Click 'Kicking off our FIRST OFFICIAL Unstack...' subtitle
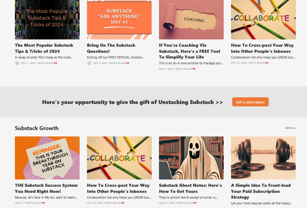 116,57
